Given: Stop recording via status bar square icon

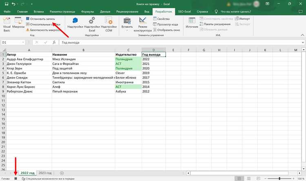Looking at the screenshot, I should 16,179.
